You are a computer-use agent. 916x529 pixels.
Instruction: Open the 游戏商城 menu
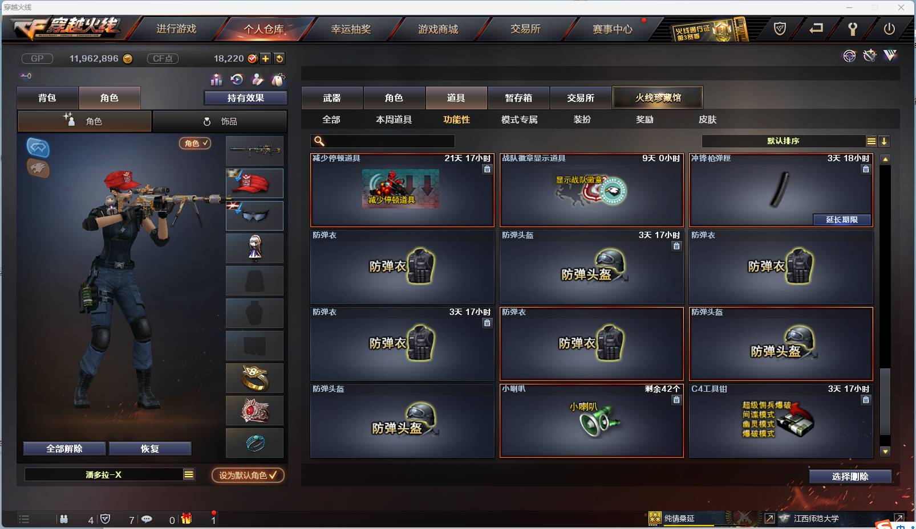coord(438,29)
